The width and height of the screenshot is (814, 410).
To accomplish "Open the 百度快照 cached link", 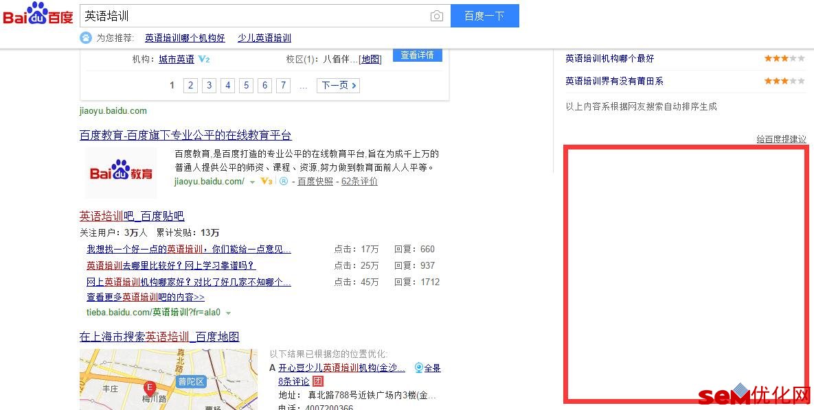I will [315, 182].
